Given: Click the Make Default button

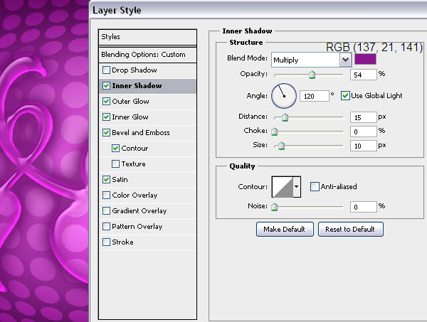Looking at the screenshot, I should [284, 229].
